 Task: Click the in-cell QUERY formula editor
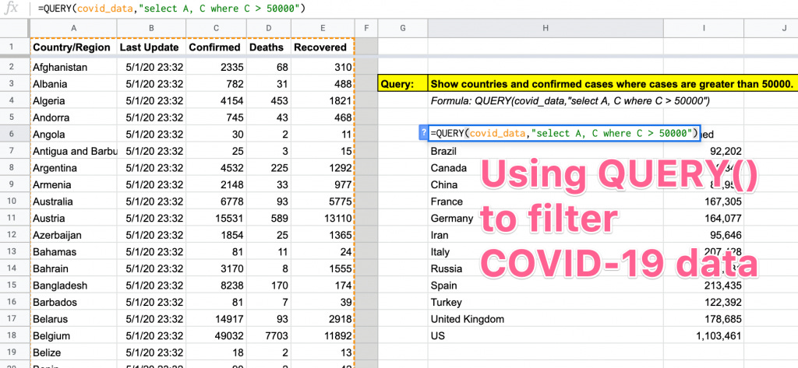point(563,134)
